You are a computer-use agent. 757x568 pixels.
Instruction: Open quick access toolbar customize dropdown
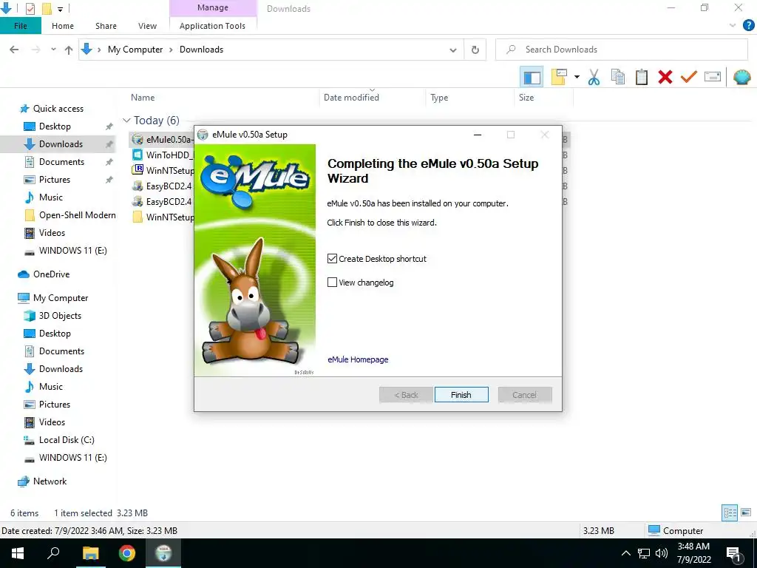pos(60,9)
